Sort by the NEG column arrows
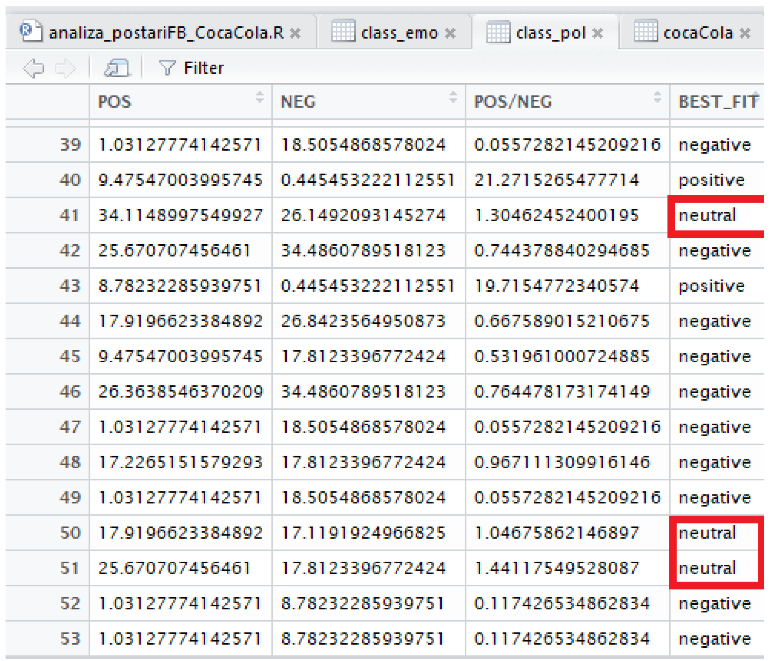The image size is (775, 661). (x=453, y=98)
